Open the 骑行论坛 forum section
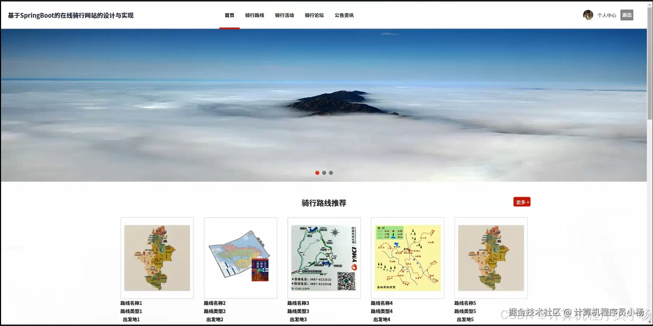Viewport: 653px width, 326px height. click(314, 15)
